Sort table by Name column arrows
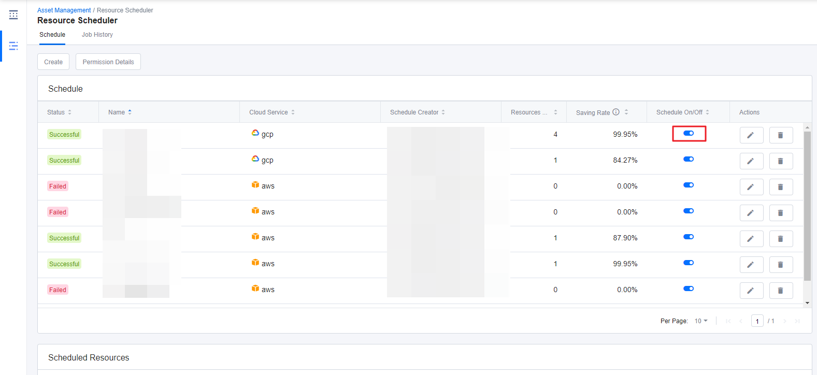The width and height of the screenshot is (817, 375). coord(130,112)
